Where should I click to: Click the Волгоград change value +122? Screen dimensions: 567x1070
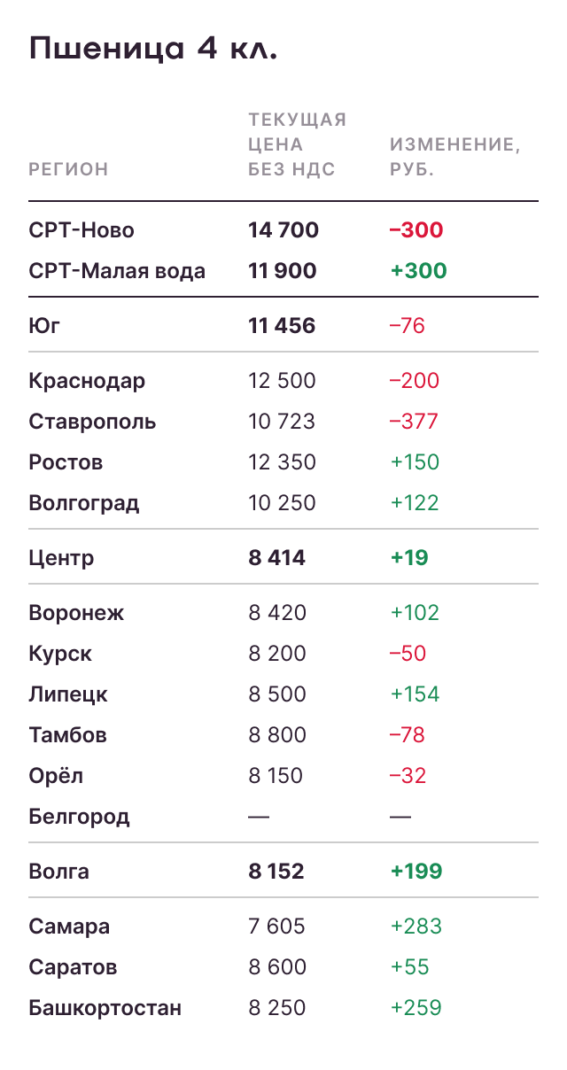[x=415, y=503]
